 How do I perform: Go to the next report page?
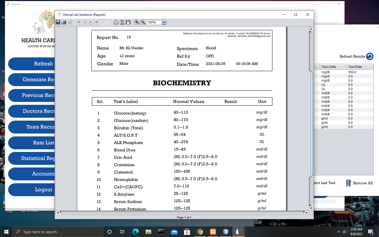(91, 22)
